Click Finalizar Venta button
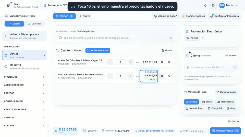Screen dimensions: 245x137 225,131
